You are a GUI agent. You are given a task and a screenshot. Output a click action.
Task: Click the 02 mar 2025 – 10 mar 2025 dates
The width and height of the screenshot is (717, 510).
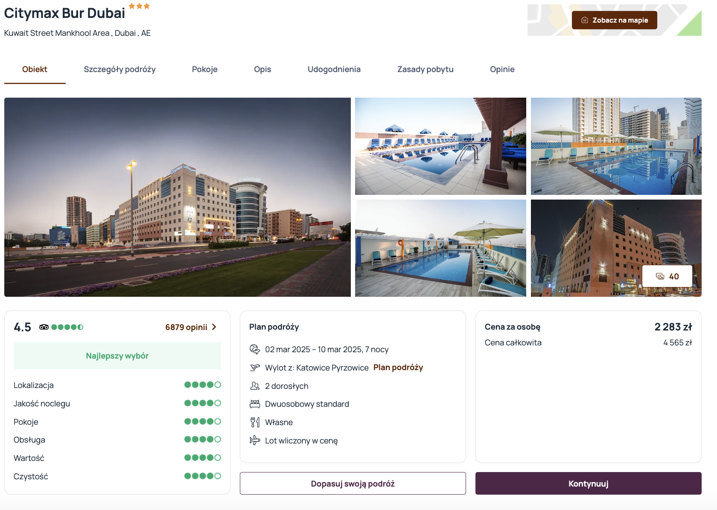[x=327, y=349]
